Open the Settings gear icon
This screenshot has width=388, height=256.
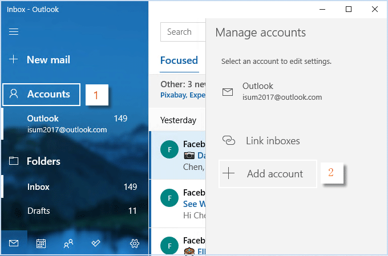tap(134, 243)
